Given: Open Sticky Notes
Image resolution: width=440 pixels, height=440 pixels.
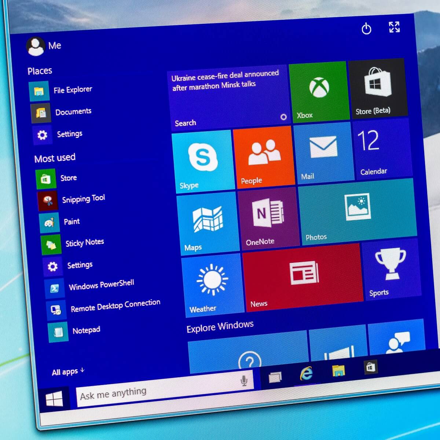Looking at the screenshot, I should coord(73,243).
